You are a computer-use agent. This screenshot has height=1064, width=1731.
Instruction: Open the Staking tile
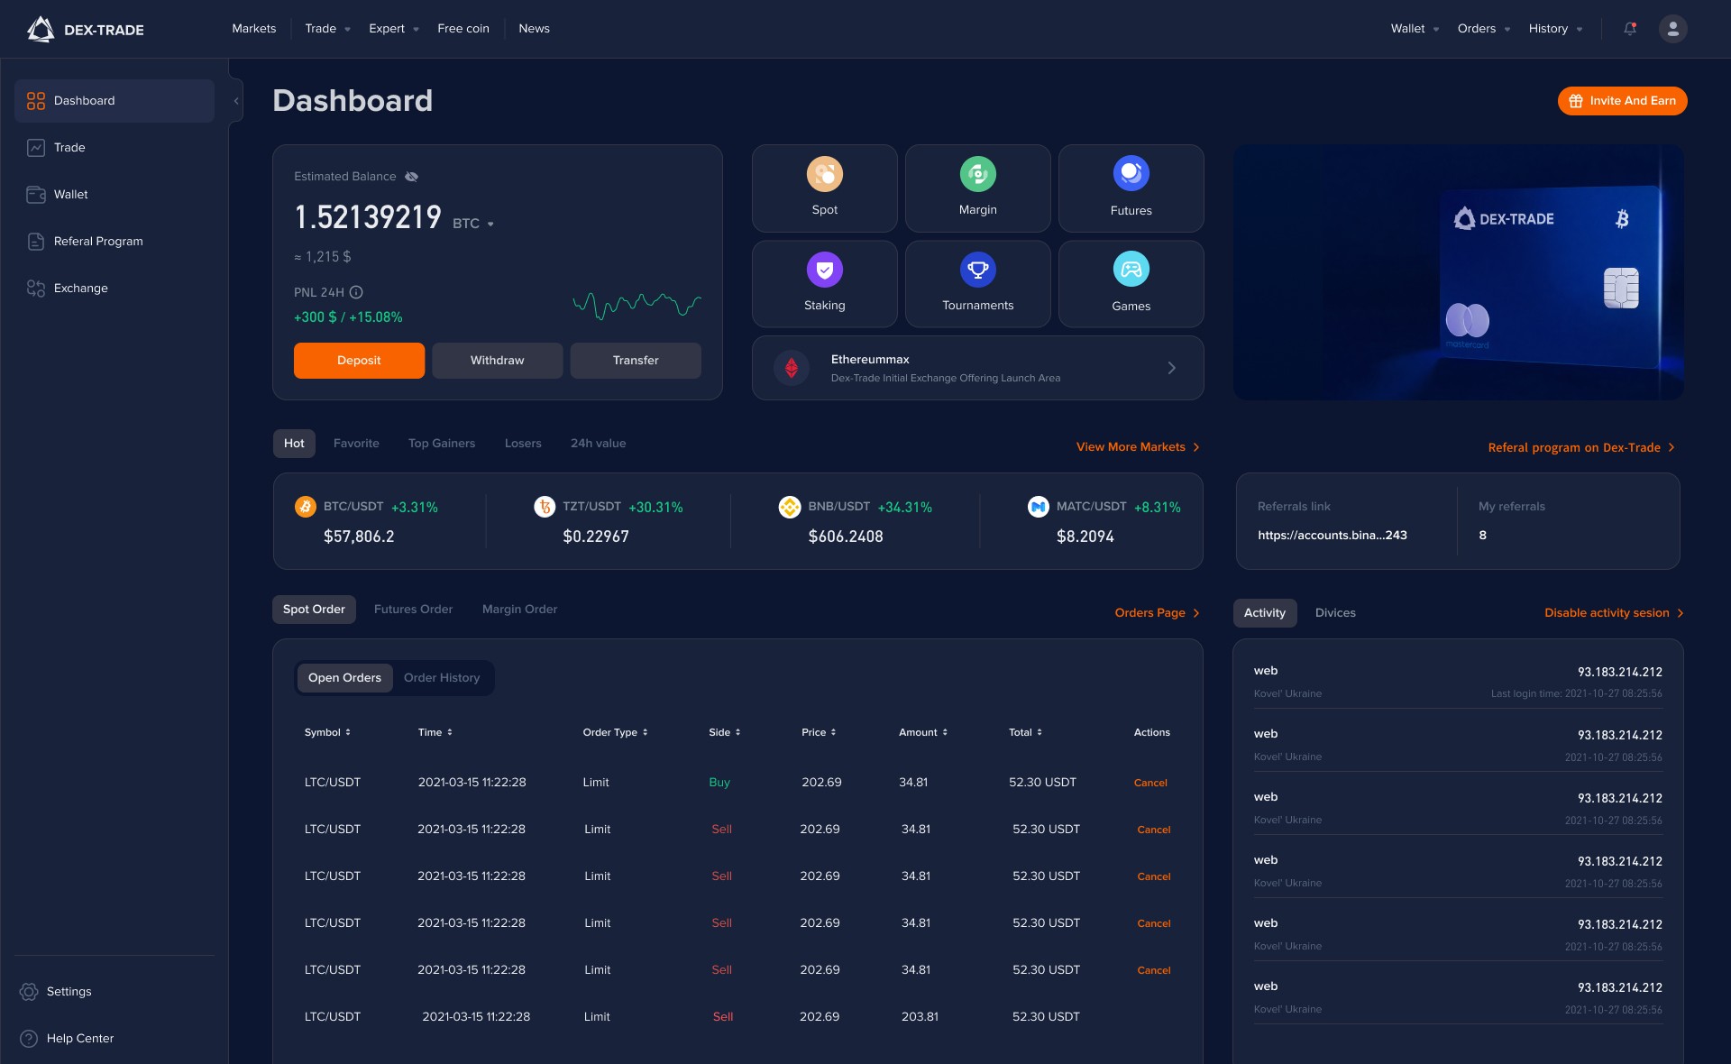pos(824,283)
